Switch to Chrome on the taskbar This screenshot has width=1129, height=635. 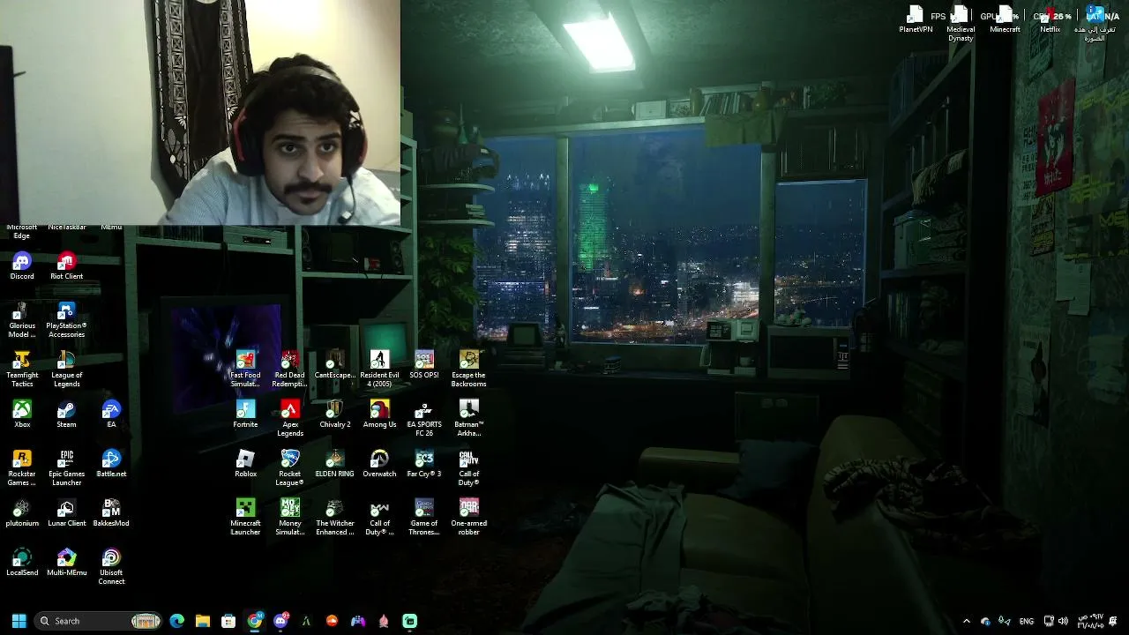[x=254, y=621]
